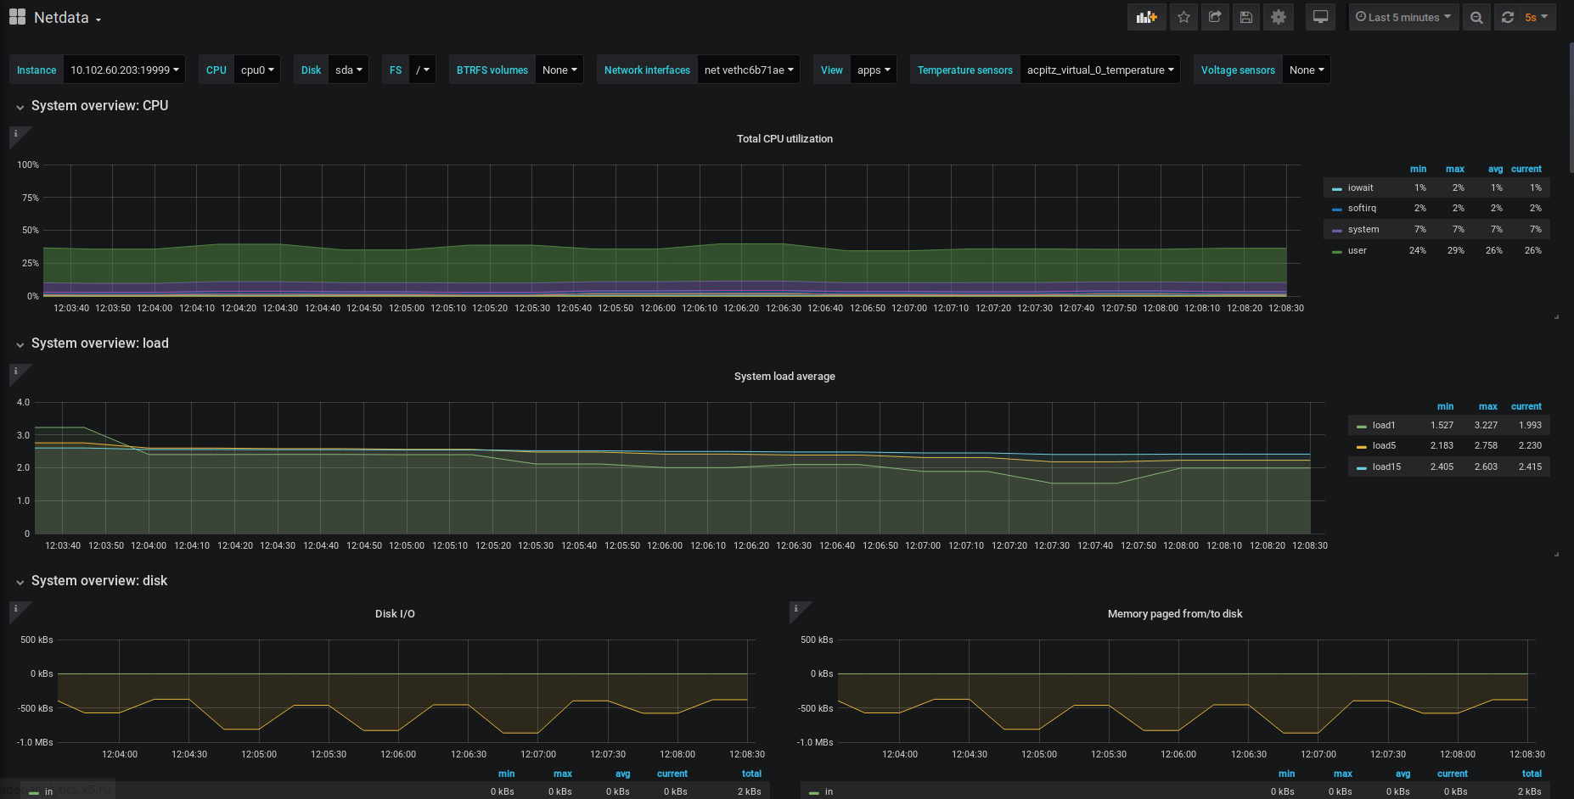The image size is (1574, 799).
Task: Open the Netdata dashboard menu
Action: click(x=67, y=18)
